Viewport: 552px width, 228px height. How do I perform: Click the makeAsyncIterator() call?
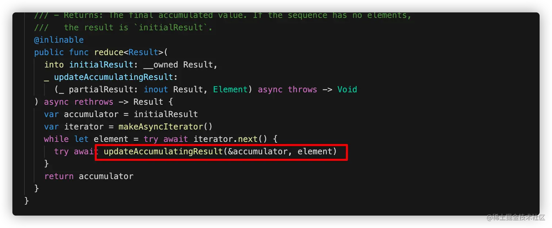click(165, 127)
